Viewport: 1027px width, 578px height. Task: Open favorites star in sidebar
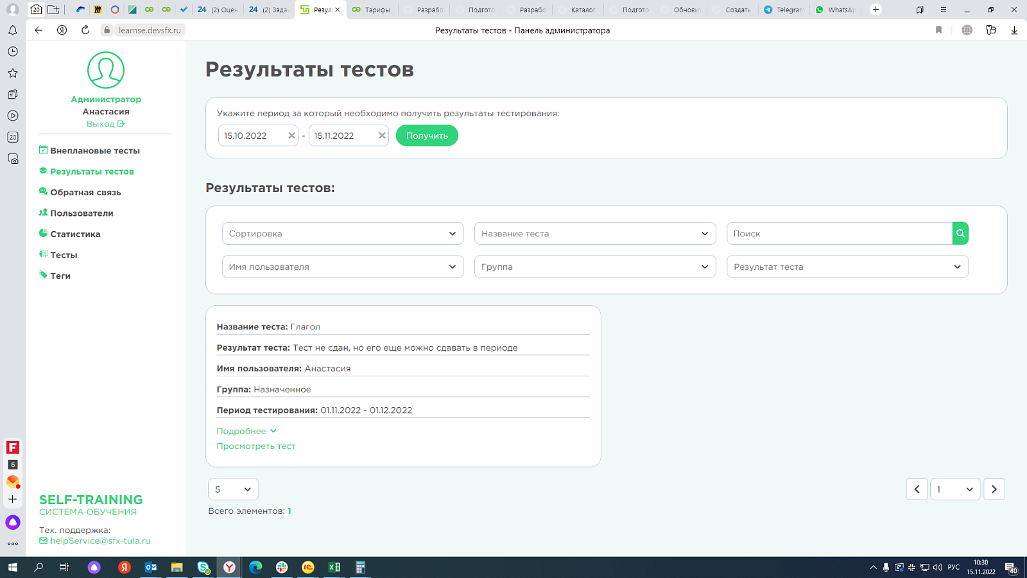(13, 73)
